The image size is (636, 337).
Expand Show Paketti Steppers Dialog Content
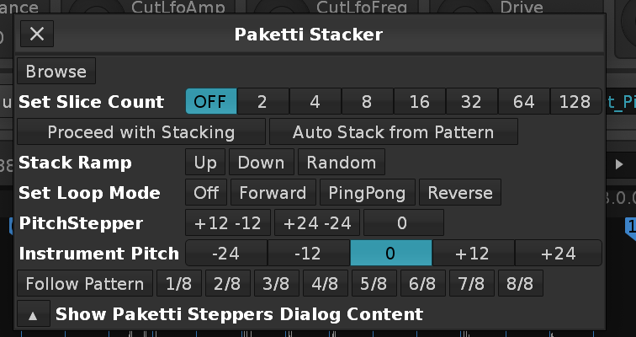[x=33, y=315]
